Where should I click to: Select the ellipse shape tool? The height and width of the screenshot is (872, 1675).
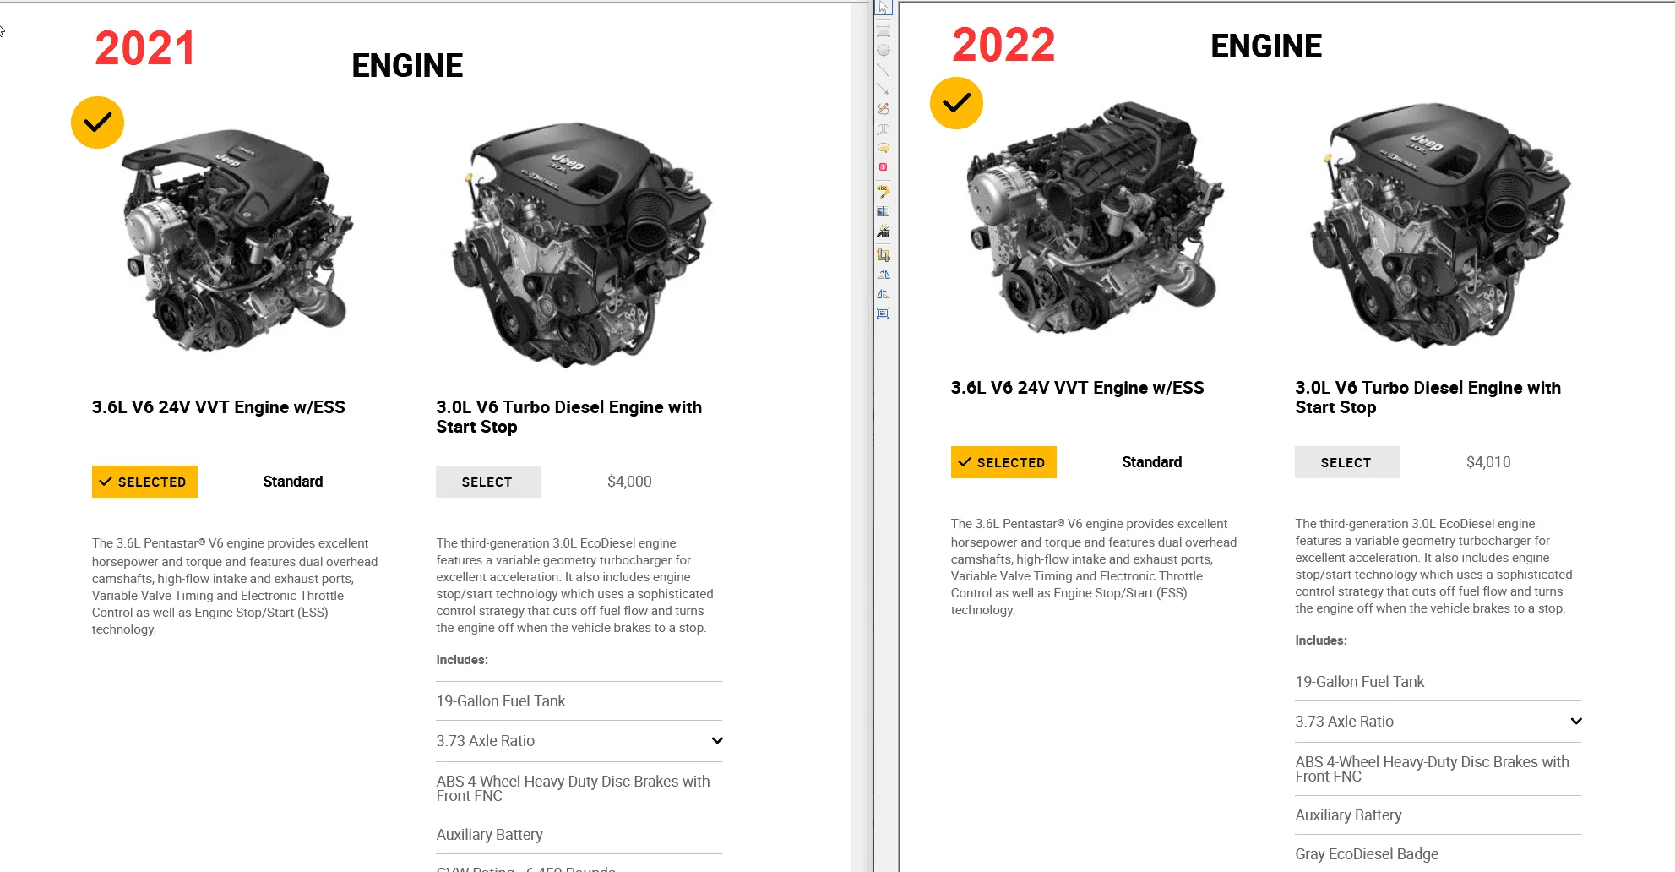coord(884,51)
